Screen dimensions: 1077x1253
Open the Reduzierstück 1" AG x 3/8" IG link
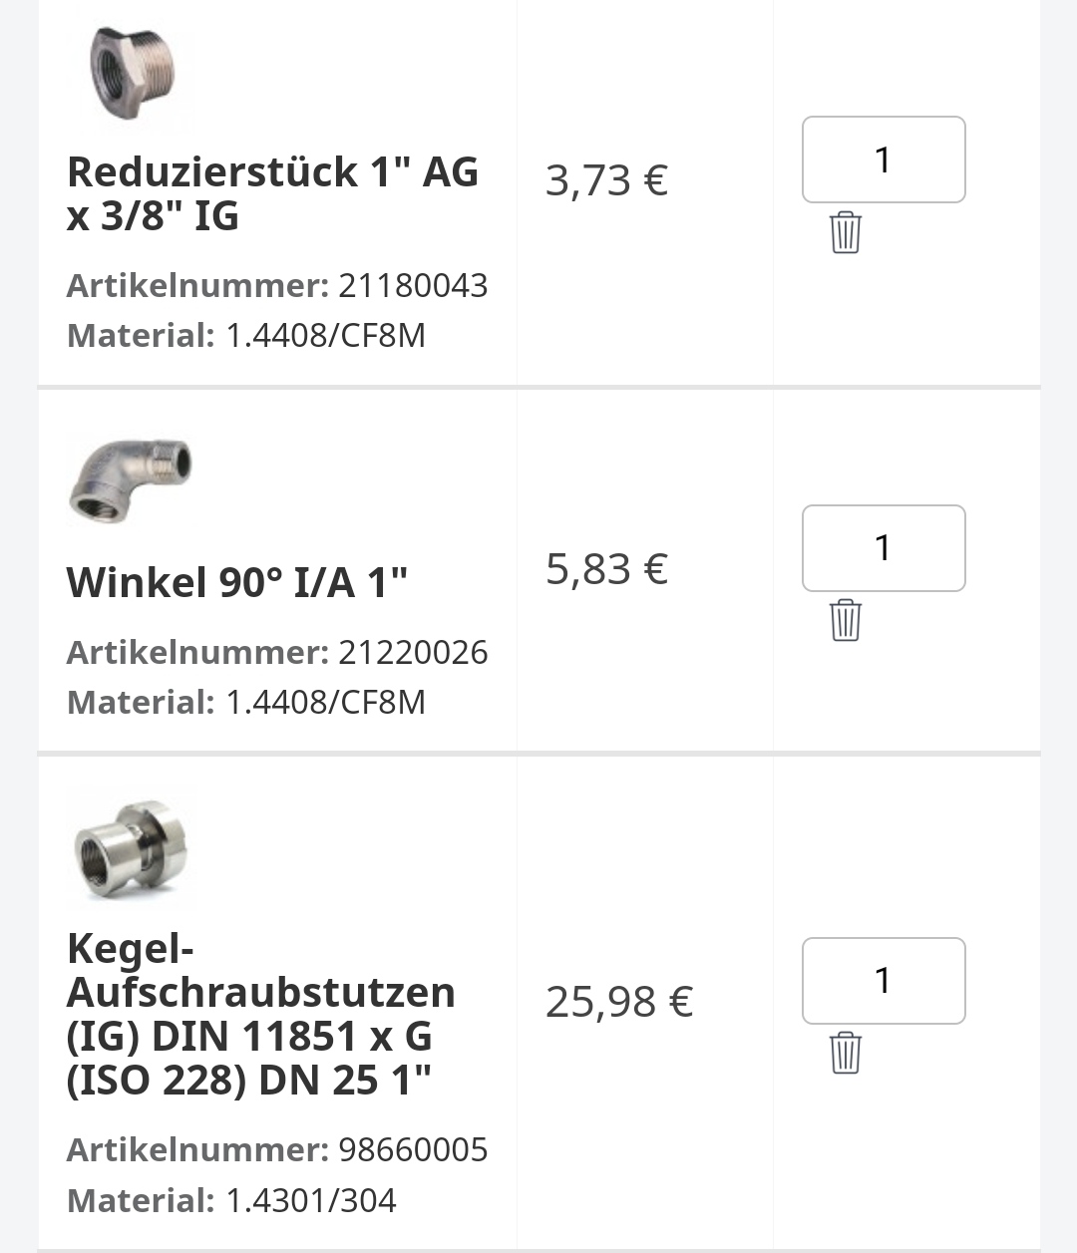(272, 193)
